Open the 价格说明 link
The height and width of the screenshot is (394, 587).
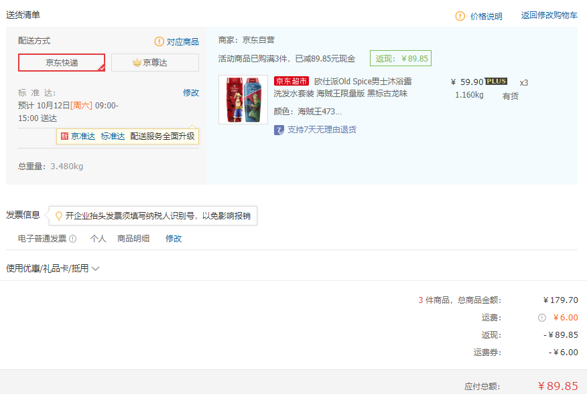[486, 16]
